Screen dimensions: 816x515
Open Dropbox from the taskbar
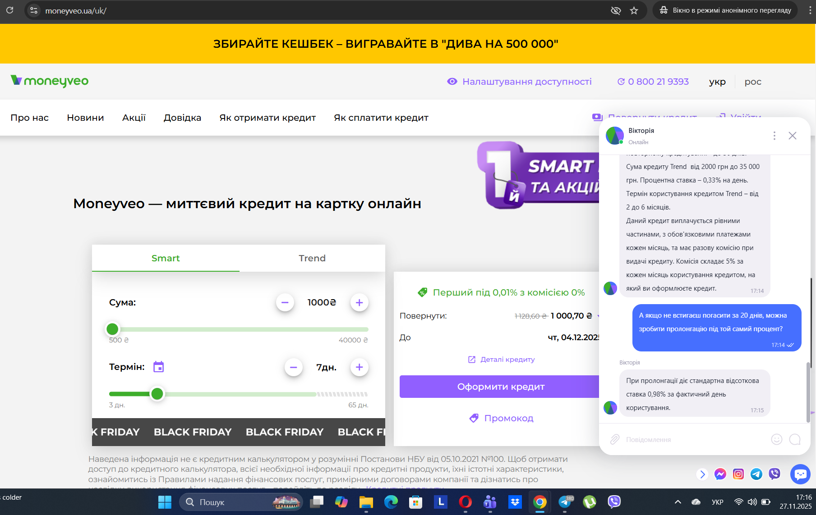pyautogui.click(x=515, y=502)
